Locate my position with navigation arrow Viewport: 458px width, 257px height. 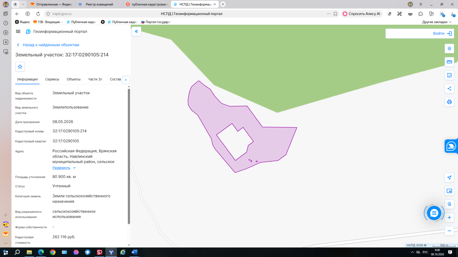(x=449, y=177)
